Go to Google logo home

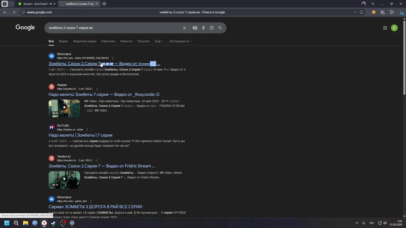(25, 28)
